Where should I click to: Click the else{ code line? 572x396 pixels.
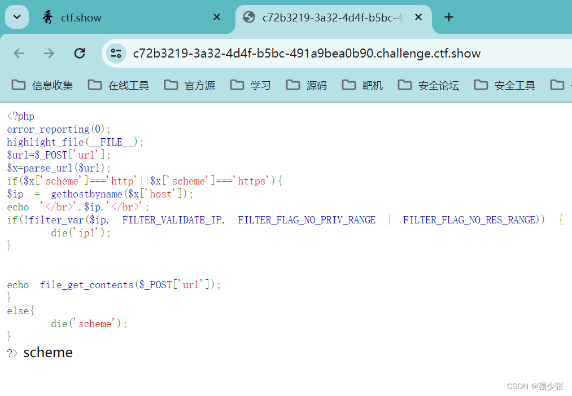click(21, 311)
